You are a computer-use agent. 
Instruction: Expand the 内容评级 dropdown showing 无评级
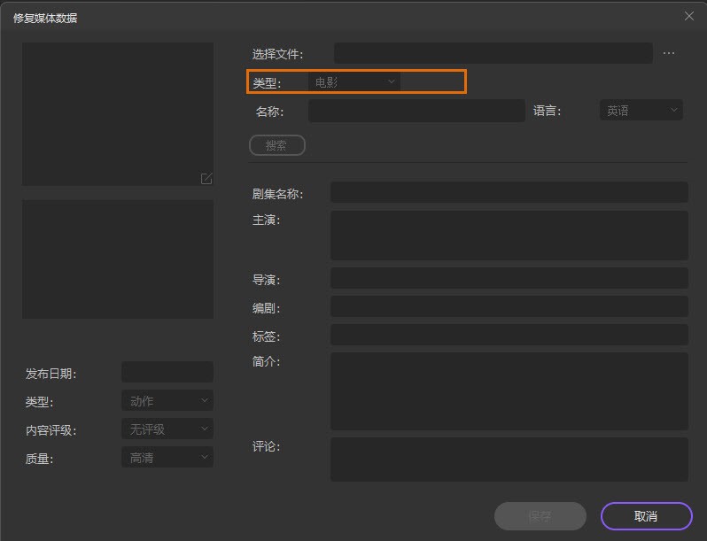167,429
